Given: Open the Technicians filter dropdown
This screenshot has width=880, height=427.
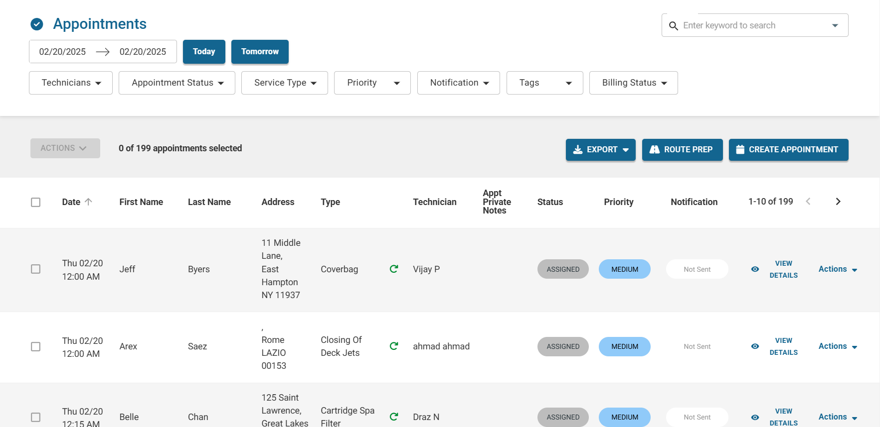Looking at the screenshot, I should pos(71,83).
